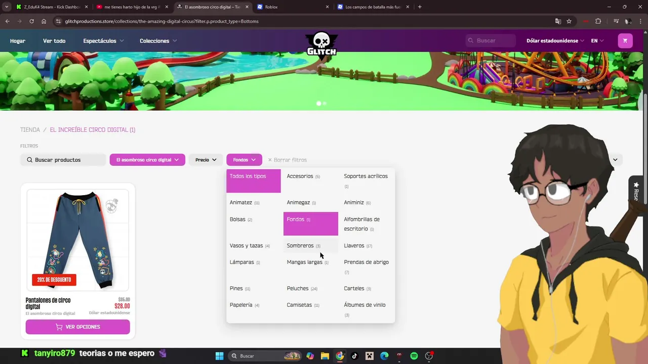View site information icon in address bar

click(58, 21)
